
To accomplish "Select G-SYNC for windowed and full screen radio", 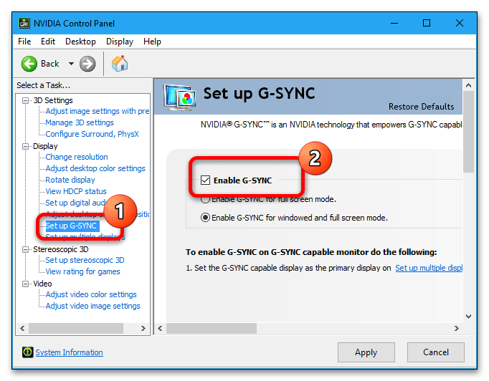I will click(x=205, y=218).
